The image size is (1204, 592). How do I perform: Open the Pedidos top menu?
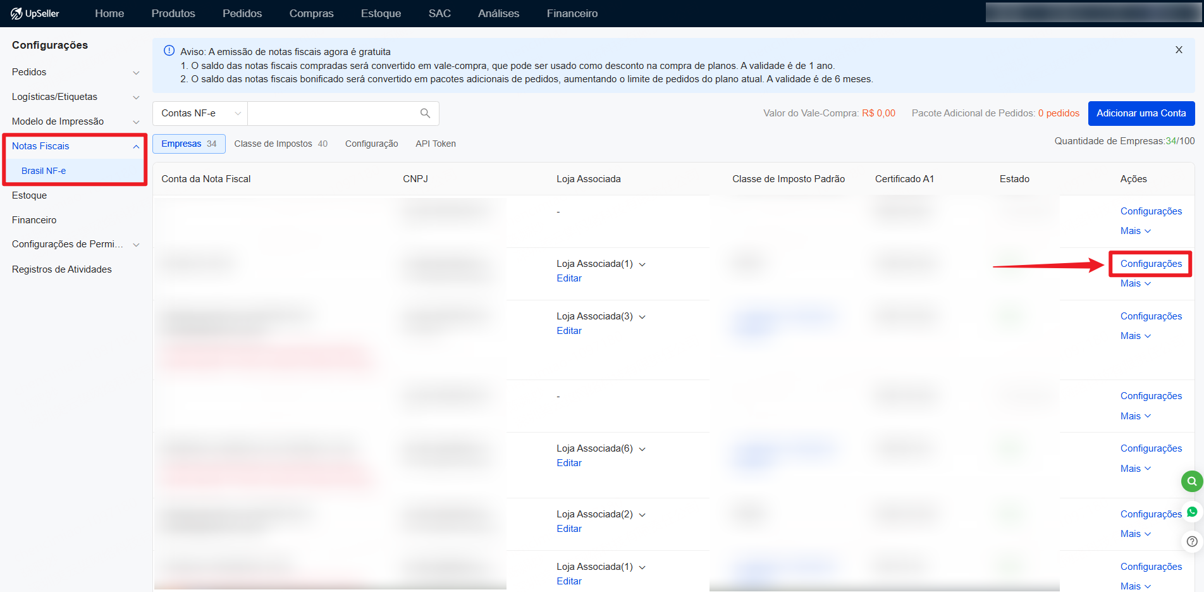tap(242, 13)
